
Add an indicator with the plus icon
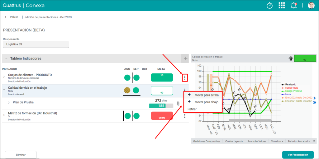[185, 58]
